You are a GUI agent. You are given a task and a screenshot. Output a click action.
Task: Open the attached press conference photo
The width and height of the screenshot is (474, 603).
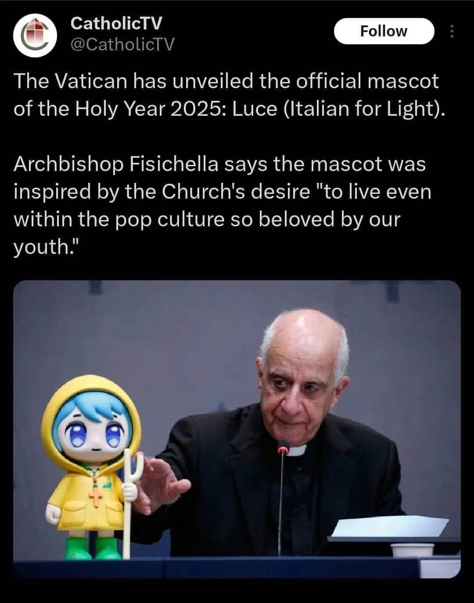(x=237, y=429)
